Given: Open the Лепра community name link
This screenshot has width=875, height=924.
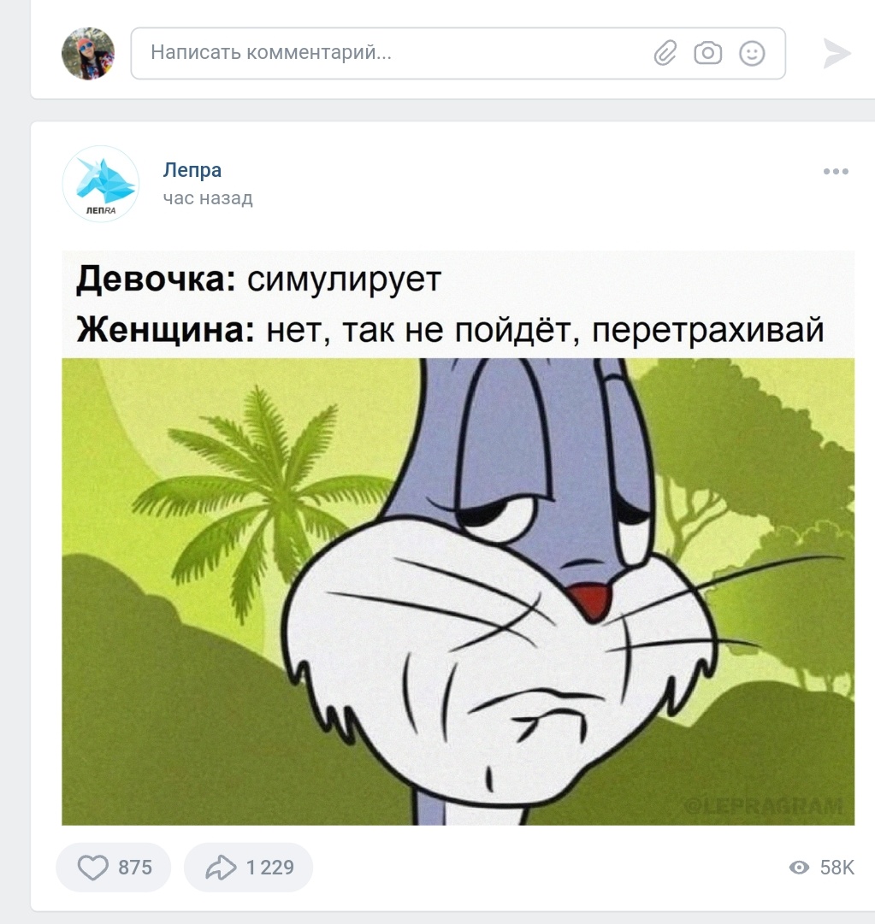Looking at the screenshot, I should coord(192,170).
